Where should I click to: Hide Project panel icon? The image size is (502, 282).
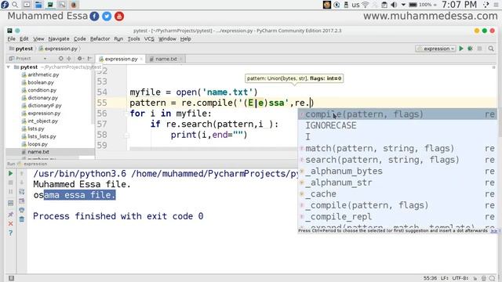(89, 59)
